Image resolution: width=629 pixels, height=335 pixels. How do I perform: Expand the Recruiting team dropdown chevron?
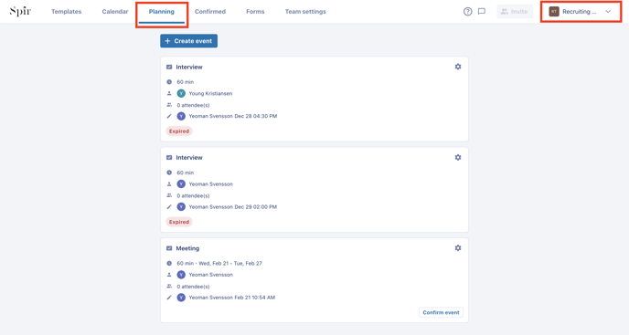pos(608,12)
